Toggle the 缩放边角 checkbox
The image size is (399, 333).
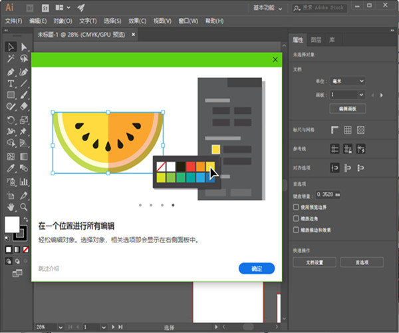tap(297, 218)
